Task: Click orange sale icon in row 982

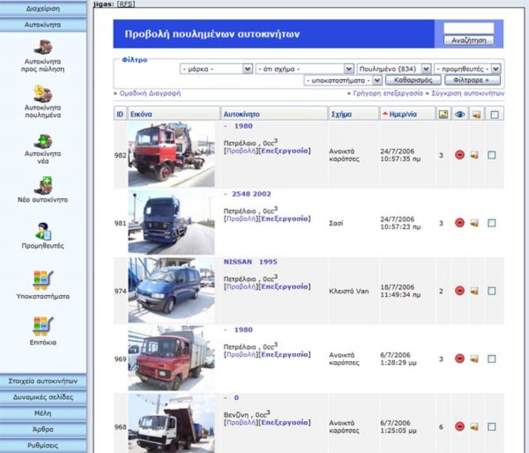Action: [475, 155]
